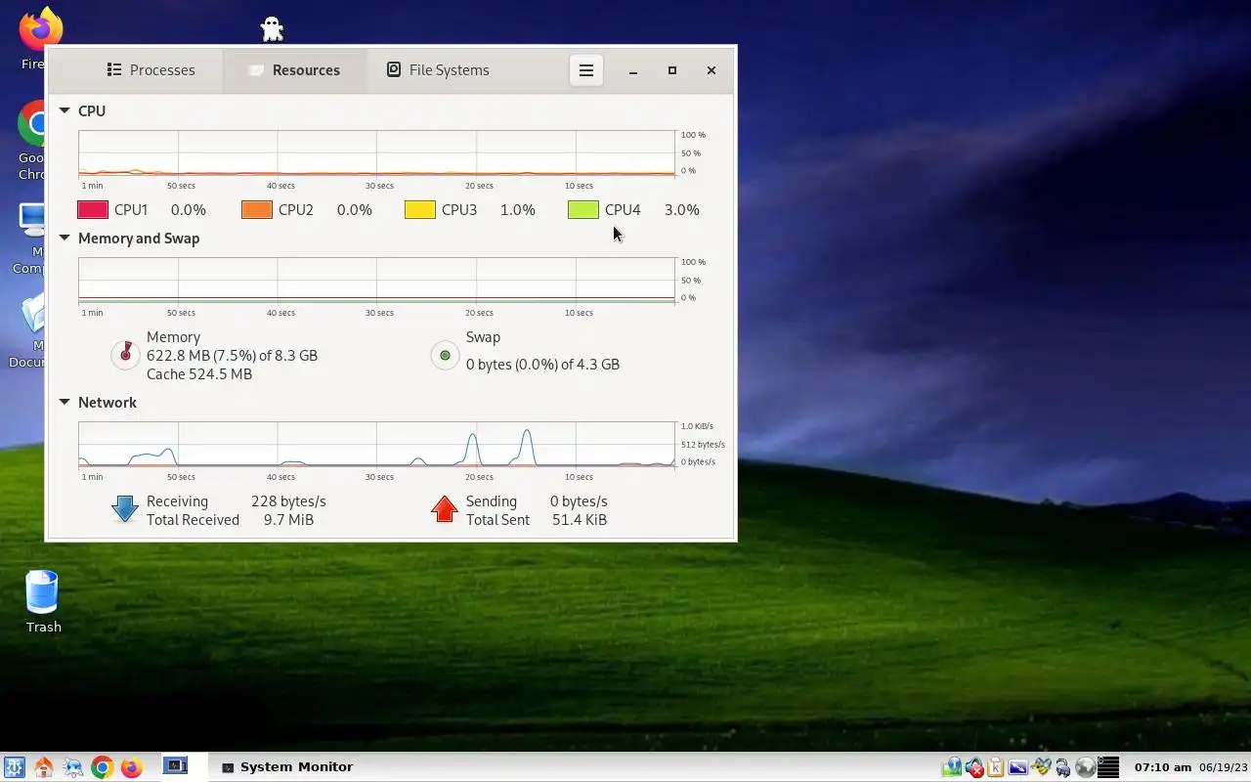
Task: Click the muted volume tray icon
Action: (974, 767)
